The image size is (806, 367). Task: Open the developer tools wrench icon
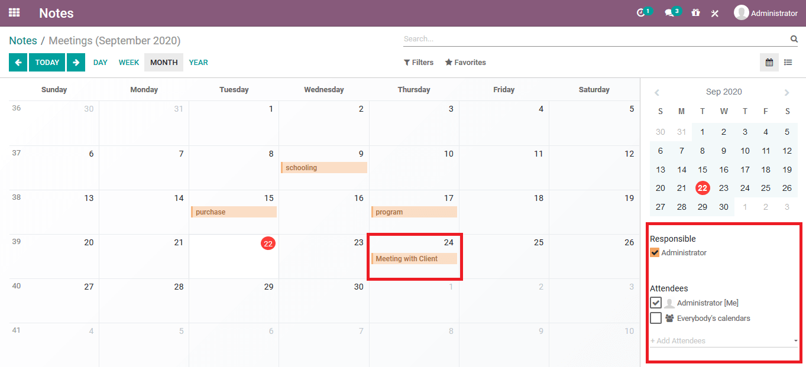pyautogui.click(x=714, y=13)
